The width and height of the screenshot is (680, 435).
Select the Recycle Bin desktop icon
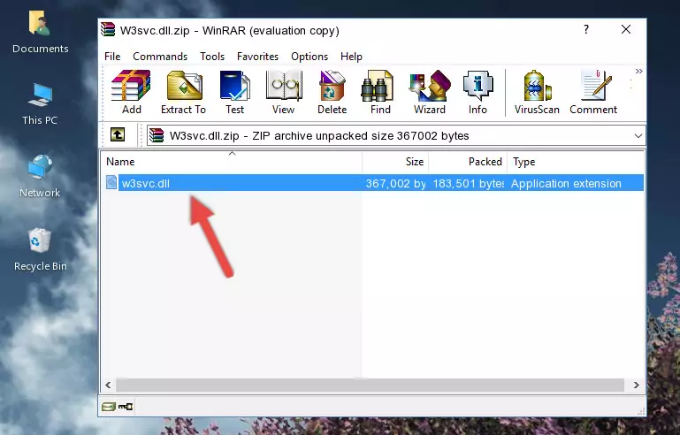point(41,250)
